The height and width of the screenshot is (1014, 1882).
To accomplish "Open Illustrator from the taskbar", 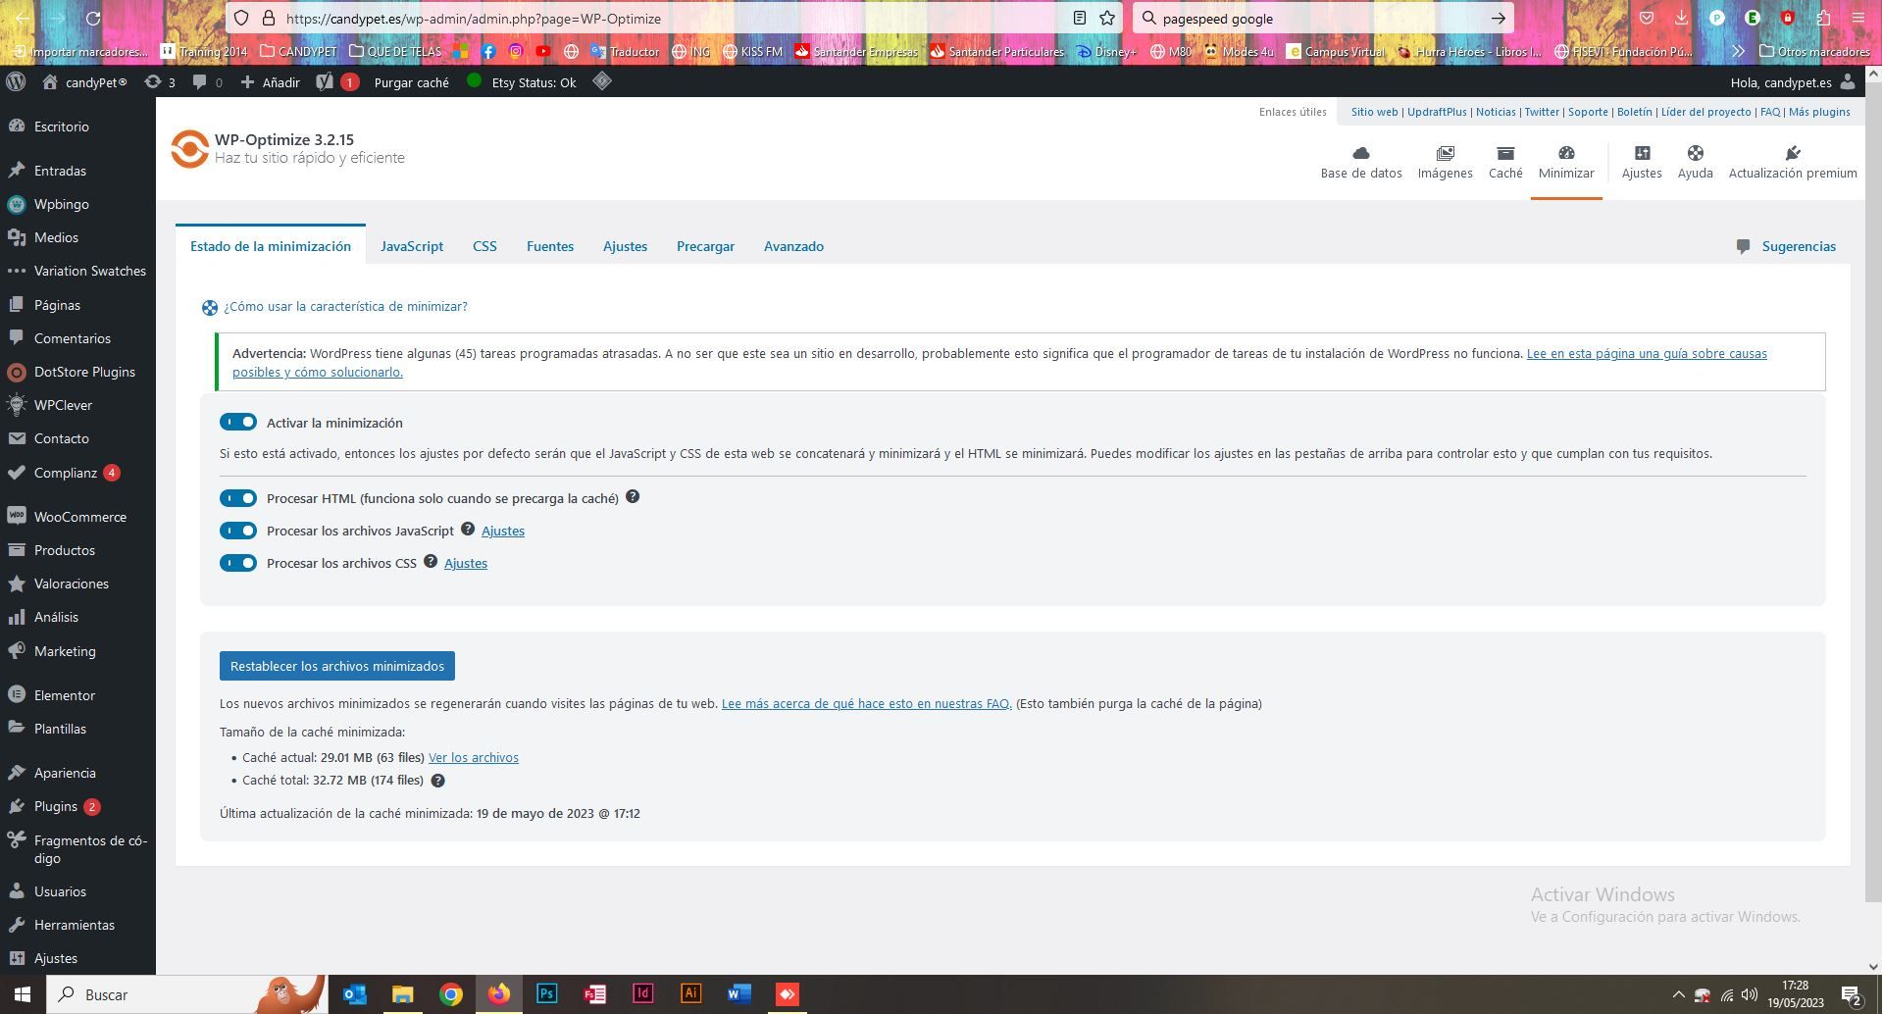I will tap(690, 994).
